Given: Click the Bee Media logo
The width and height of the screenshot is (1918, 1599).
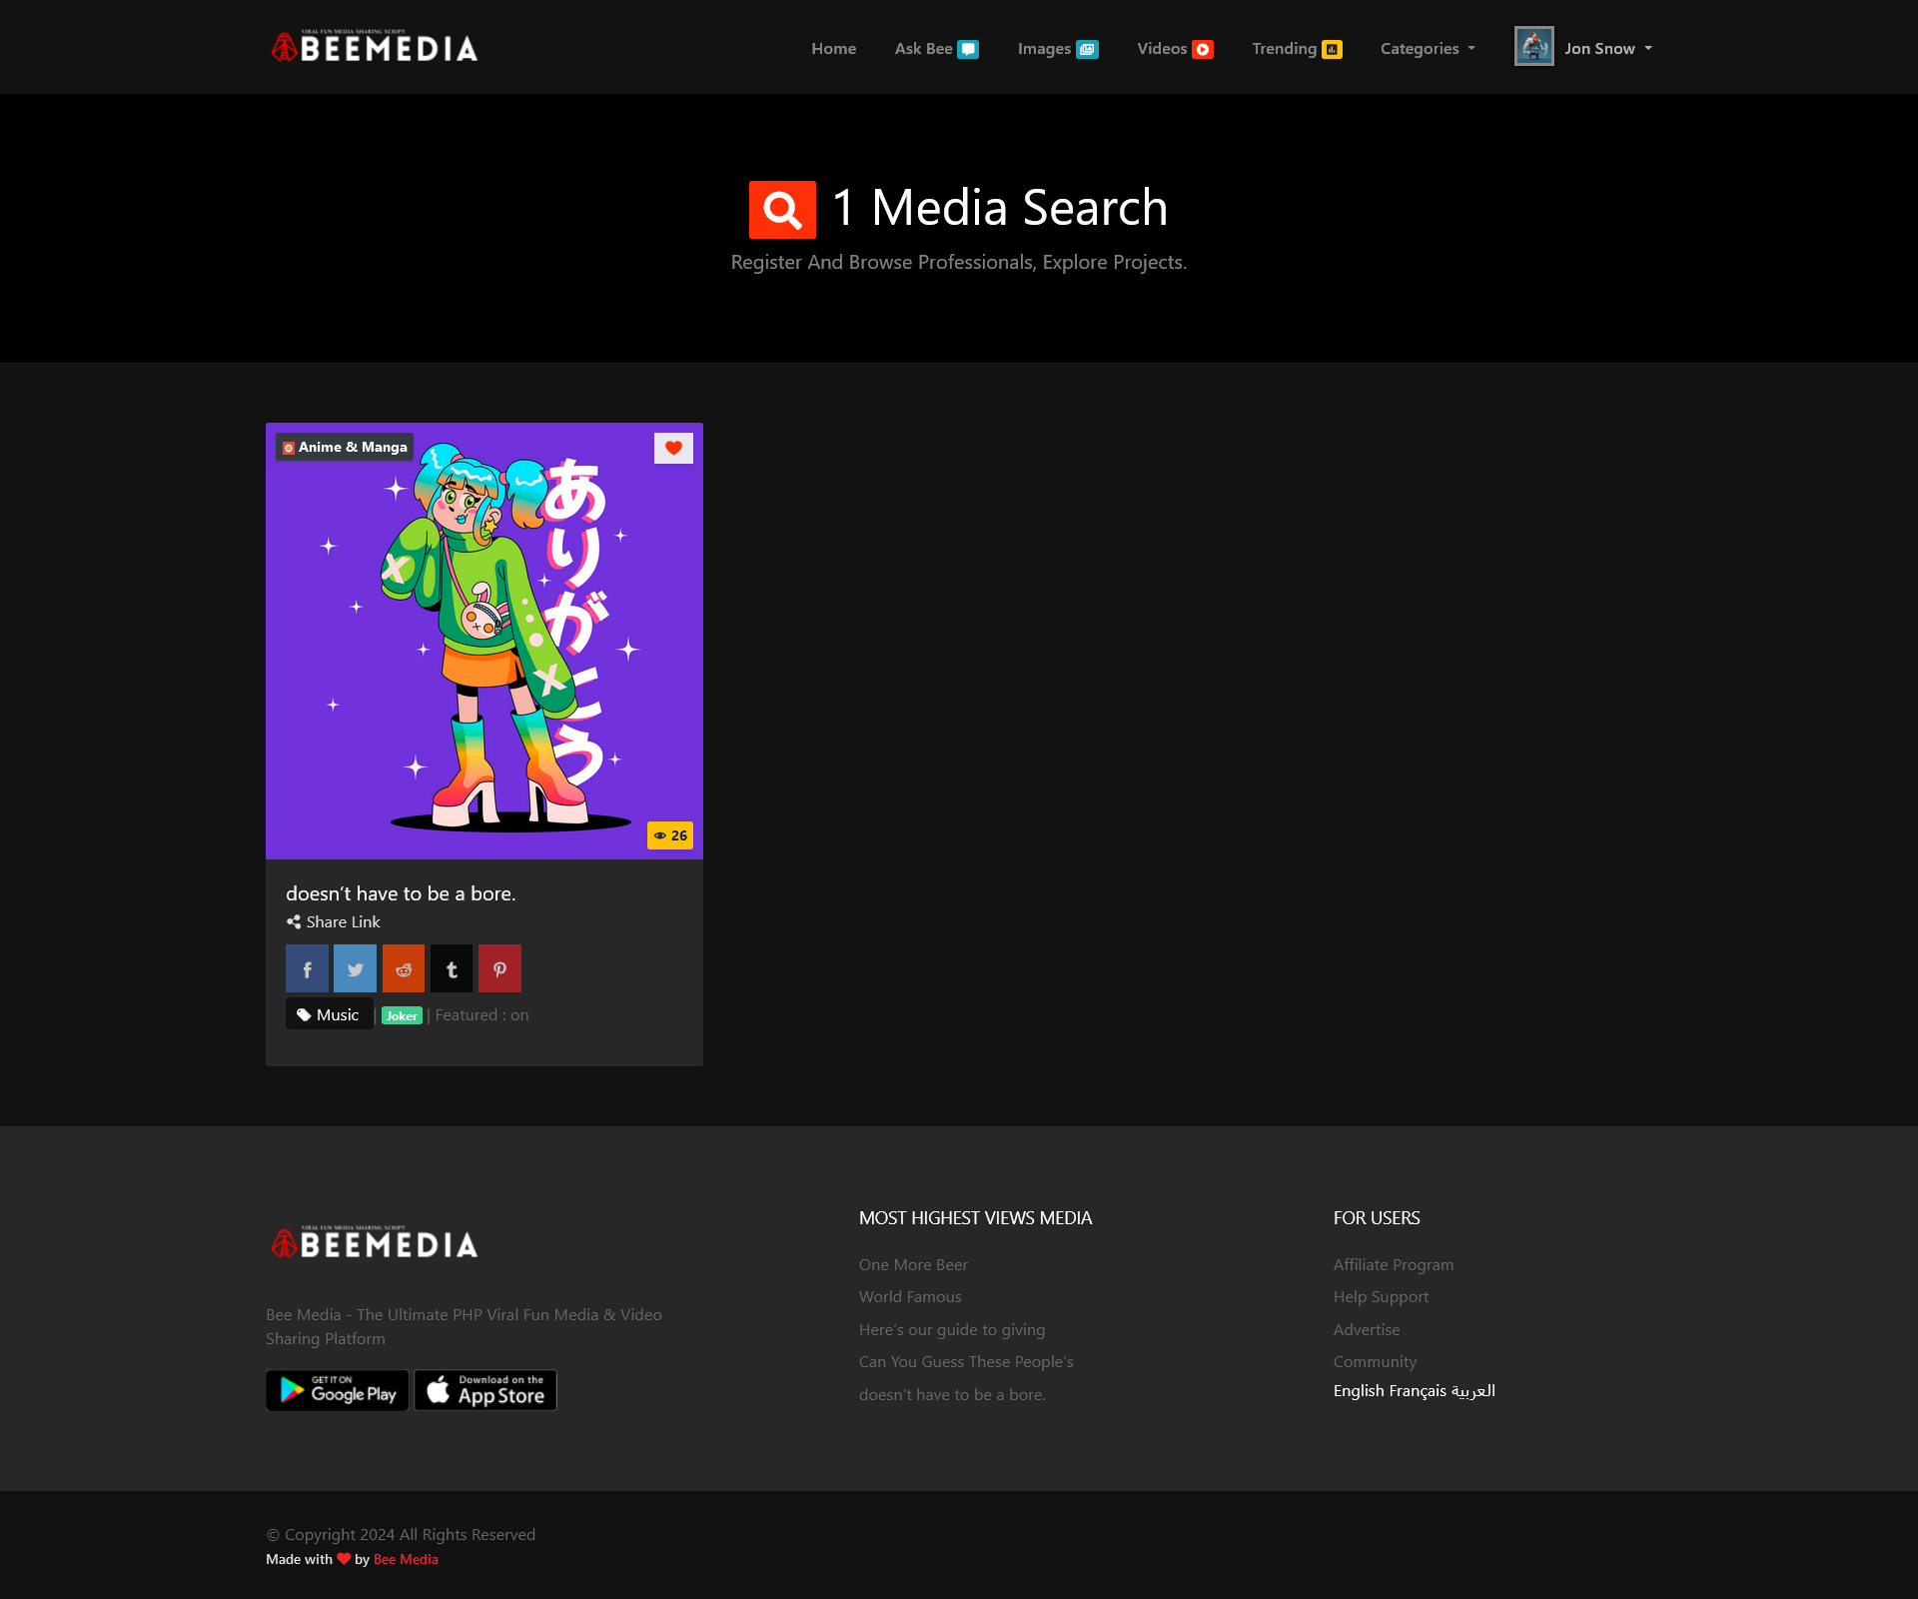Looking at the screenshot, I should click(375, 46).
